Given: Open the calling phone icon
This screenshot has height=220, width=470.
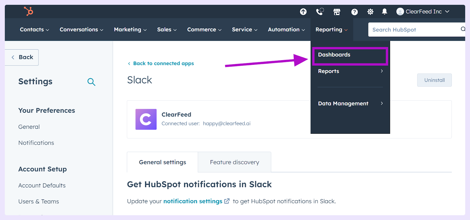Looking at the screenshot, I should pyautogui.click(x=320, y=11).
